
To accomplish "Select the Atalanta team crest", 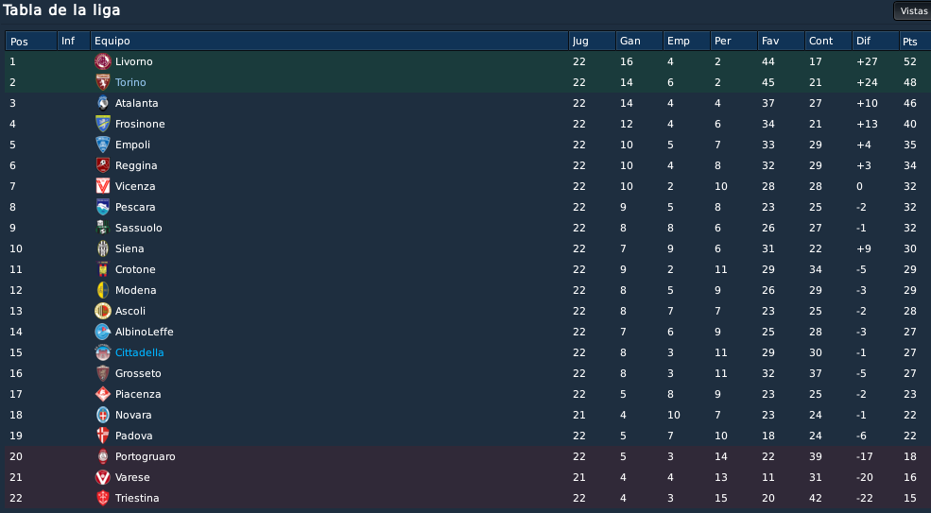I will 103,103.
